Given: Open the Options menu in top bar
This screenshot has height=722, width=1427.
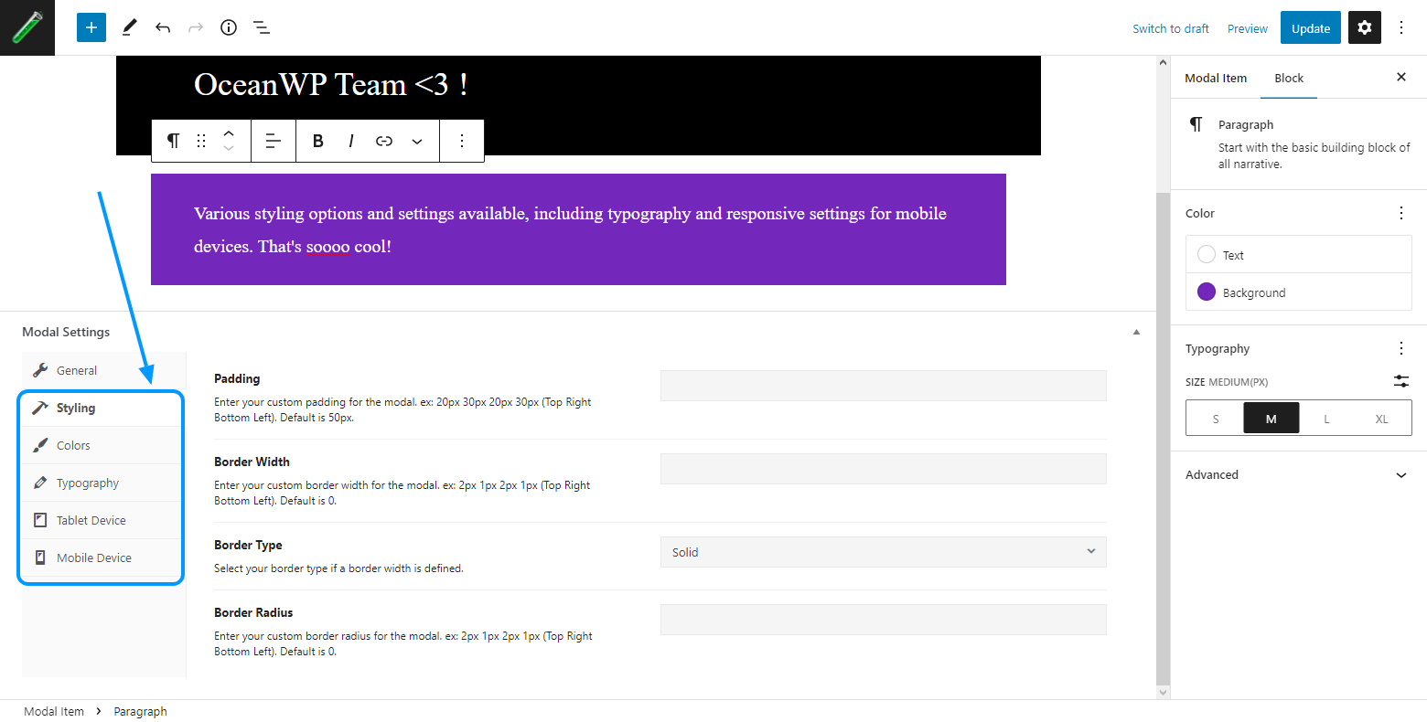Looking at the screenshot, I should coord(1401,27).
